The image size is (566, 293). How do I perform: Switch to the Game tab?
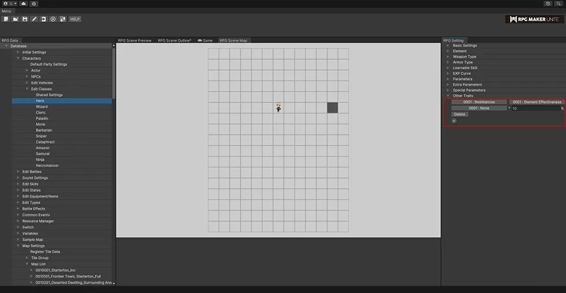pos(205,41)
